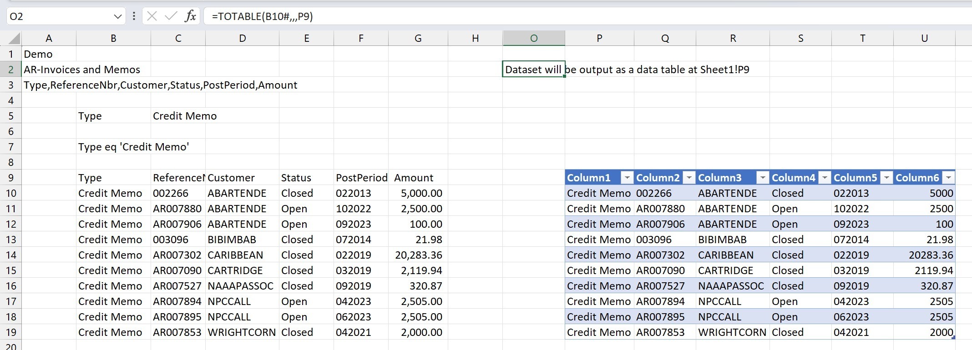Image resolution: width=972 pixels, height=350 pixels.
Task: Click into the formula bar with TOTABLE formula
Action: point(587,16)
